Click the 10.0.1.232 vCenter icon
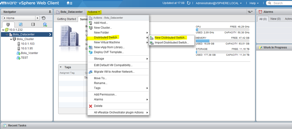 coord(7,30)
